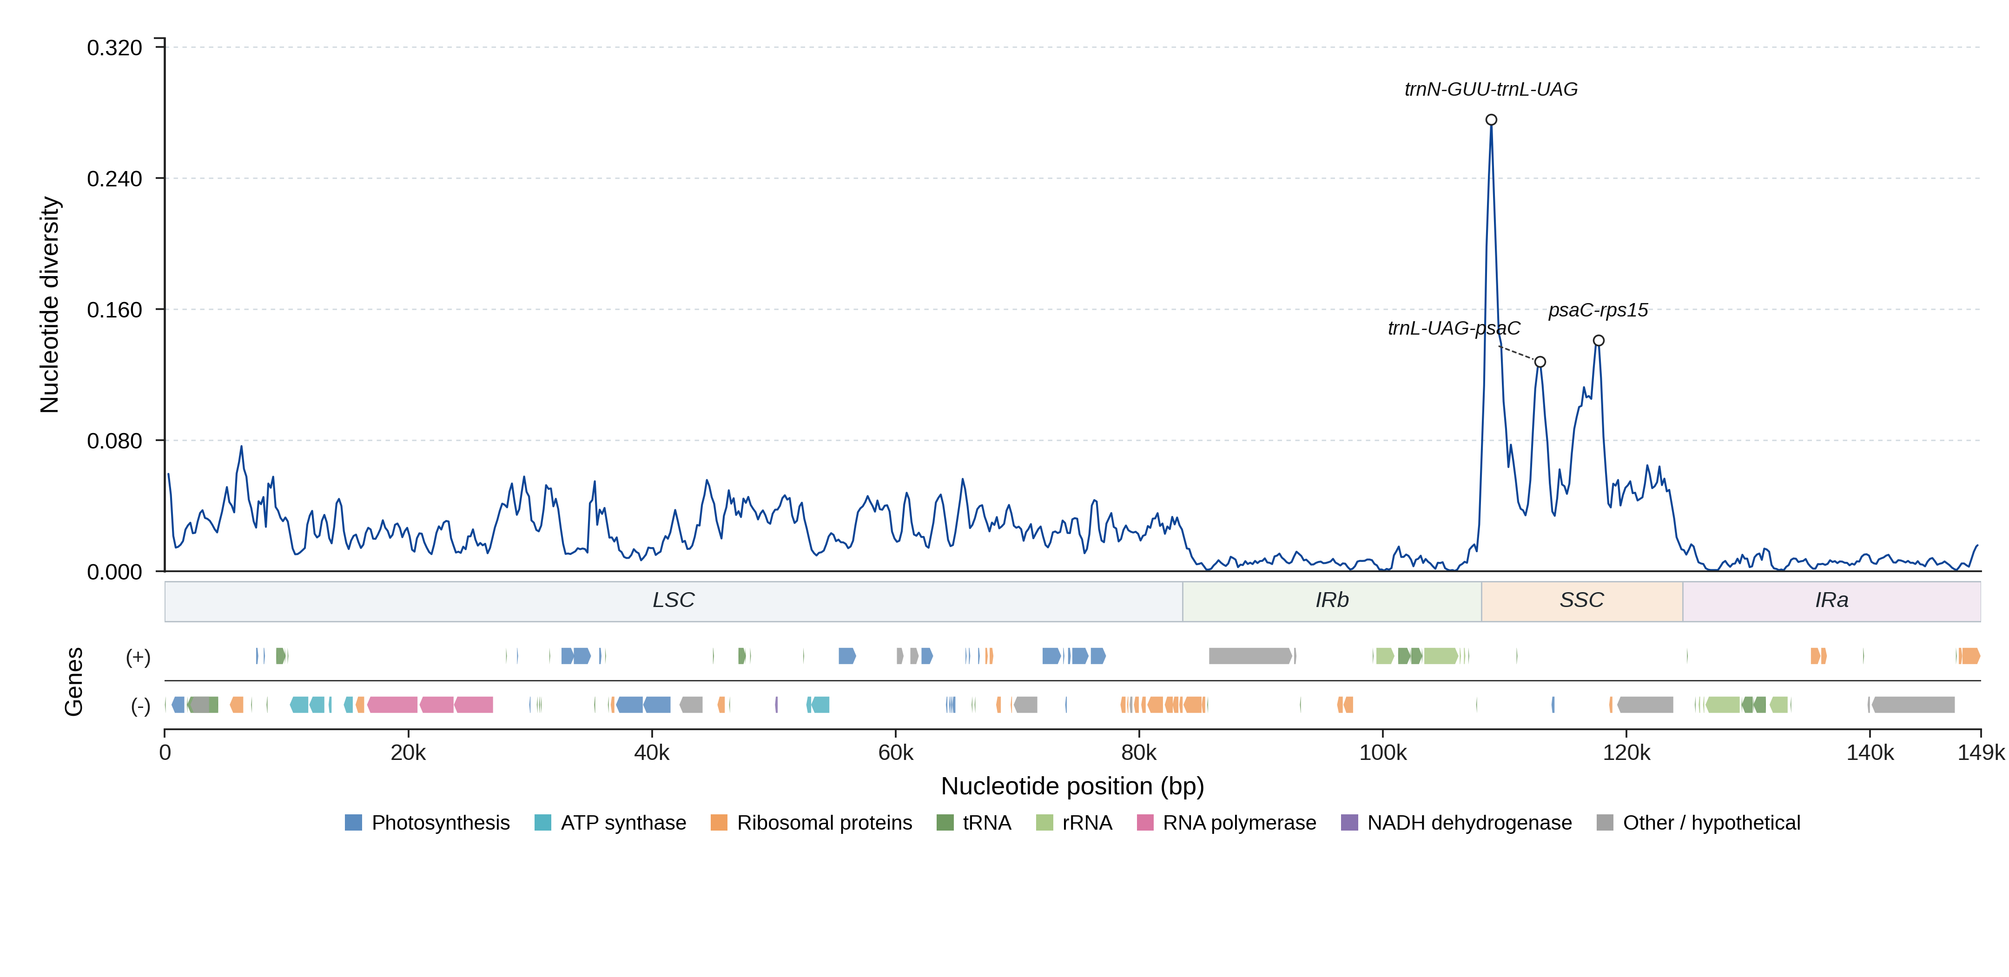Select the "Other / hypothetical" legend label
The image size is (2009, 977).
pos(1712,823)
